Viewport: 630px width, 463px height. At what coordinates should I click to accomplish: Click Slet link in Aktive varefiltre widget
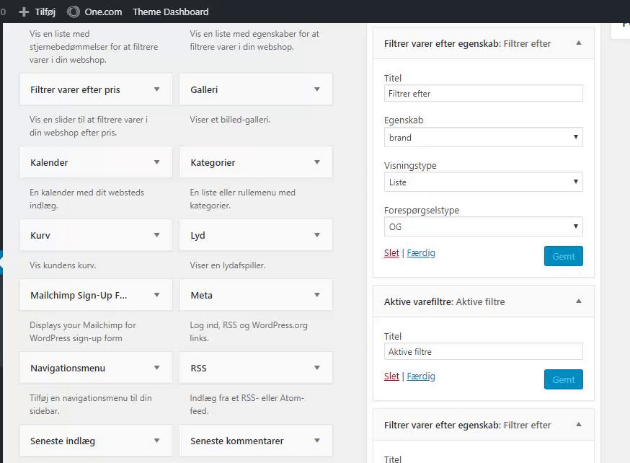[391, 376]
